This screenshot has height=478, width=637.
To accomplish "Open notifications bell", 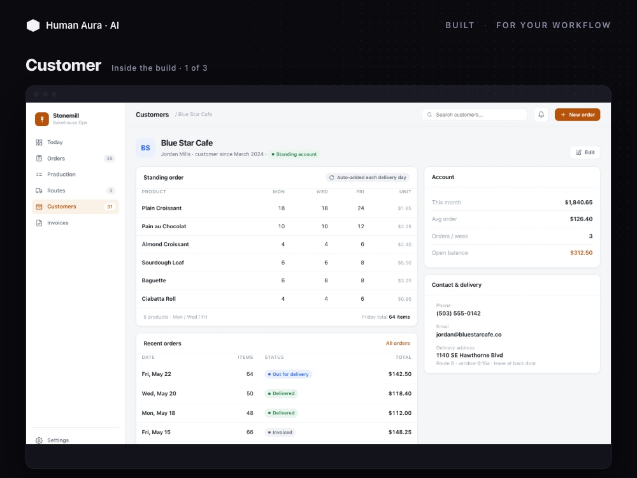I will click(x=541, y=115).
